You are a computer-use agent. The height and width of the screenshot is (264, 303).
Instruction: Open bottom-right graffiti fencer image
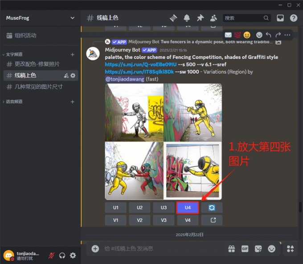pyautogui.click(x=192, y=171)
